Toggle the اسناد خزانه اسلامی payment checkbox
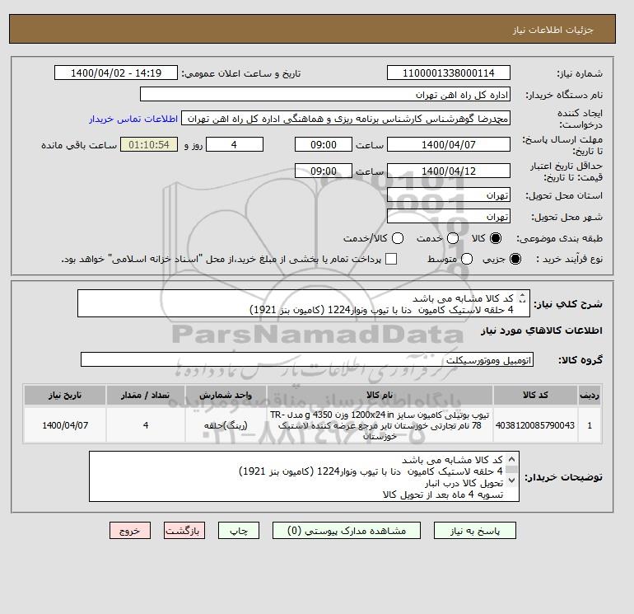This screenshot has height=614, width=634. coord(391,259)
